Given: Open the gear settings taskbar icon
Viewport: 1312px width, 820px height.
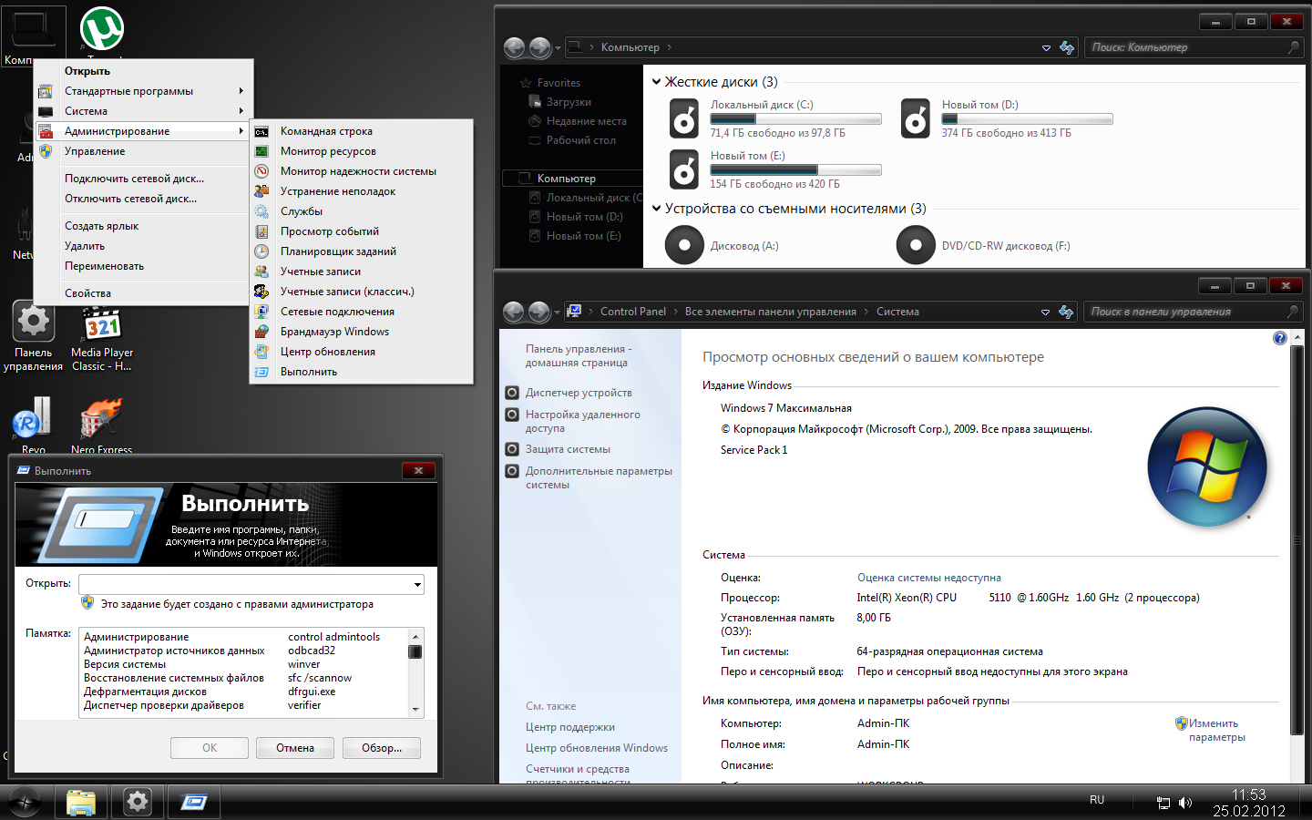Looking at the screenshot, I should 138,802.
